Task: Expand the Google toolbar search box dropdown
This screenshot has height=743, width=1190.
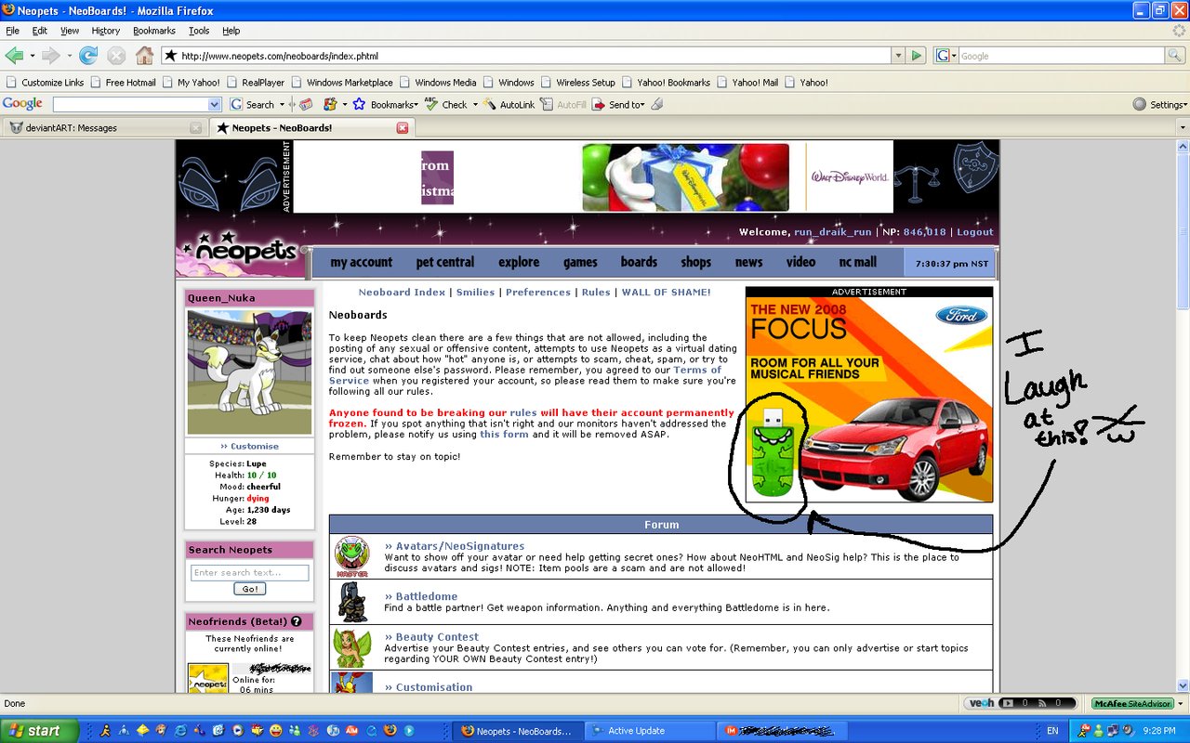Action: click(215, 105)
